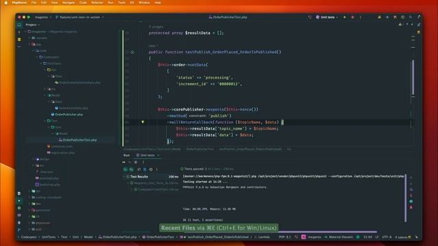Rerun tests using the first green icon in the test toolbar
Image resolution: width=438 pixels, height=246 pixels.
tap(125, 169)
